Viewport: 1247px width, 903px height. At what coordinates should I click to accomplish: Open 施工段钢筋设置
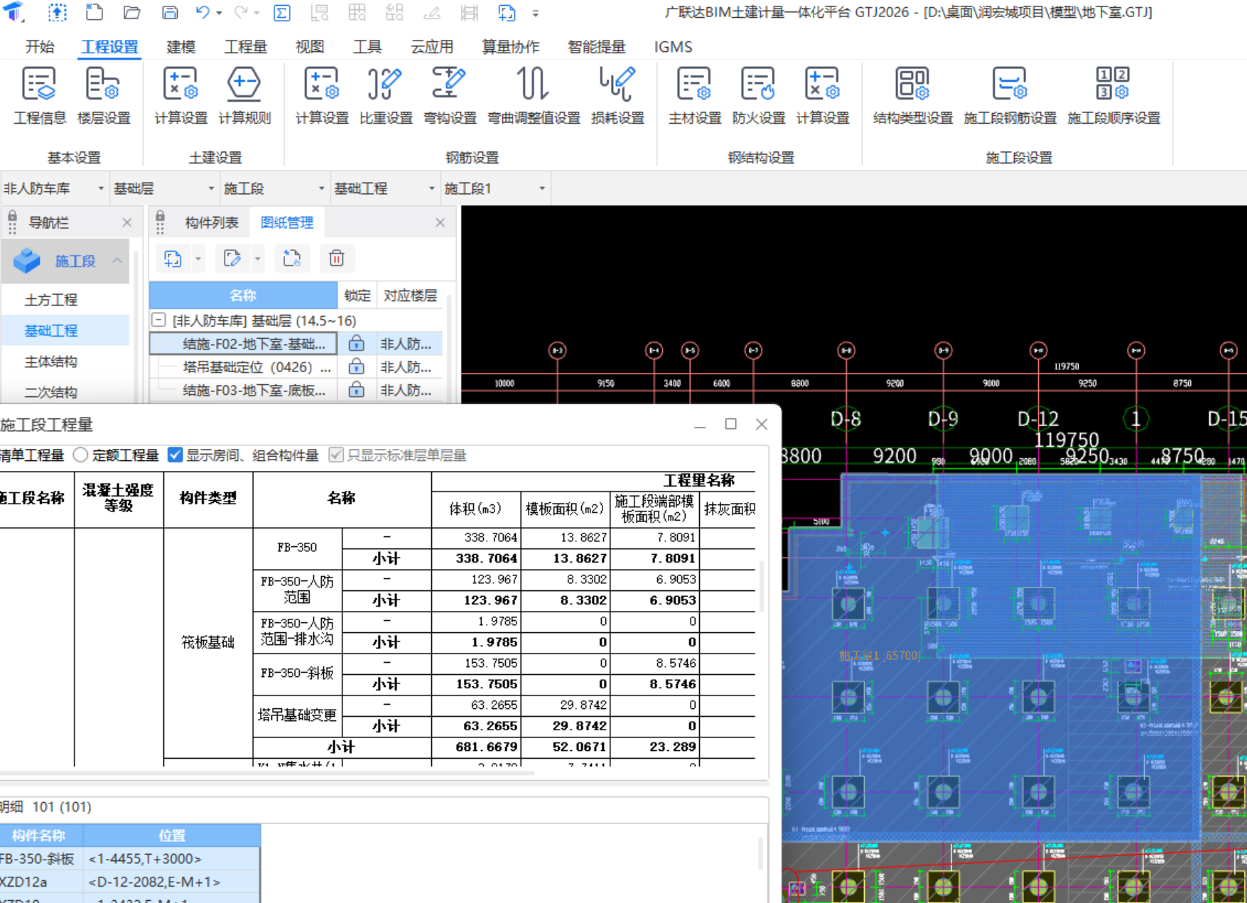coord(1010,96)
